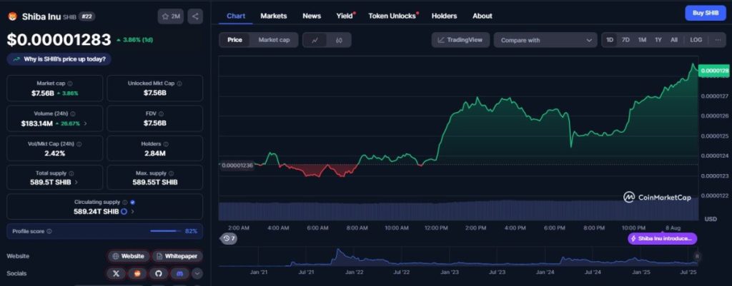Expand more socials dropdown chevron
The image size is (732, 286).
click(197, 273)
